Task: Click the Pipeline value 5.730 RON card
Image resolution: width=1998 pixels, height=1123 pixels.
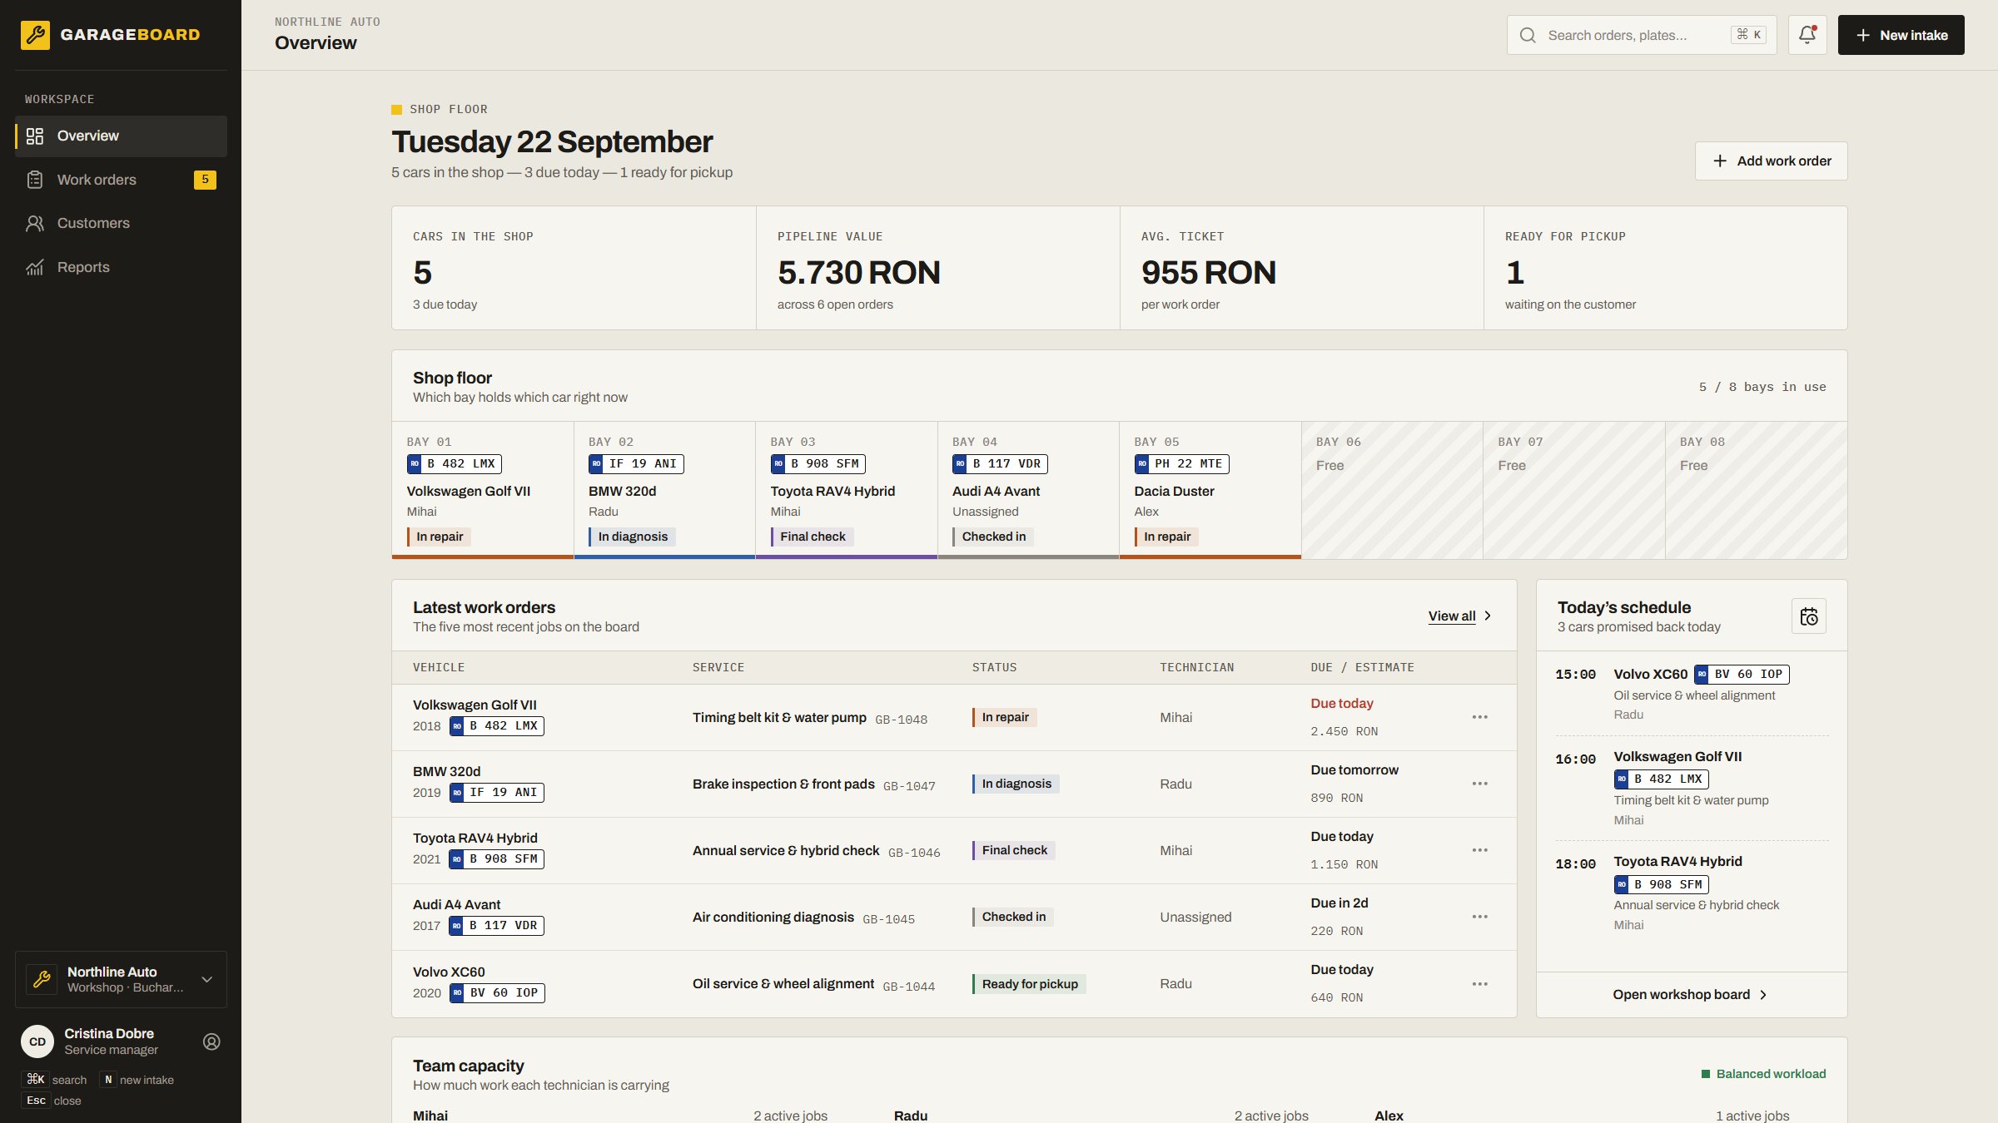Action: click(937, 268)
